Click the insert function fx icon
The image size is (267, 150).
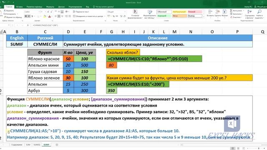(28, 25)
